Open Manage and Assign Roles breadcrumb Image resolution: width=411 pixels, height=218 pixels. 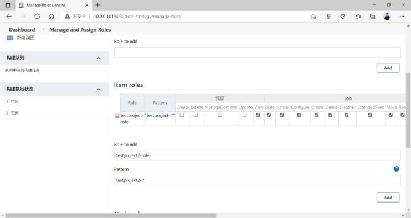[80, 29]
